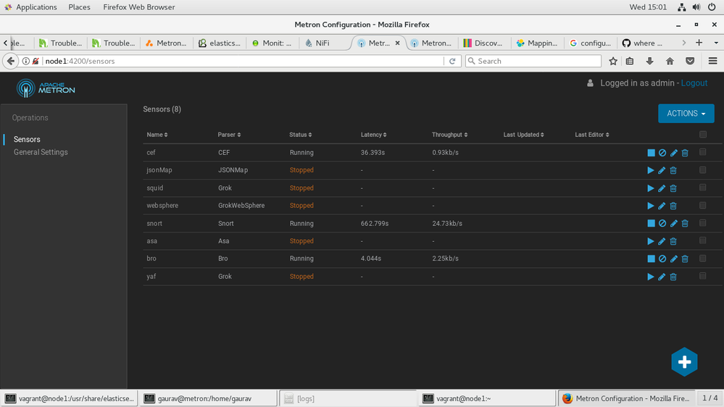Disable the cef sensor
The image size is (724, 407).
pos(662,153)
